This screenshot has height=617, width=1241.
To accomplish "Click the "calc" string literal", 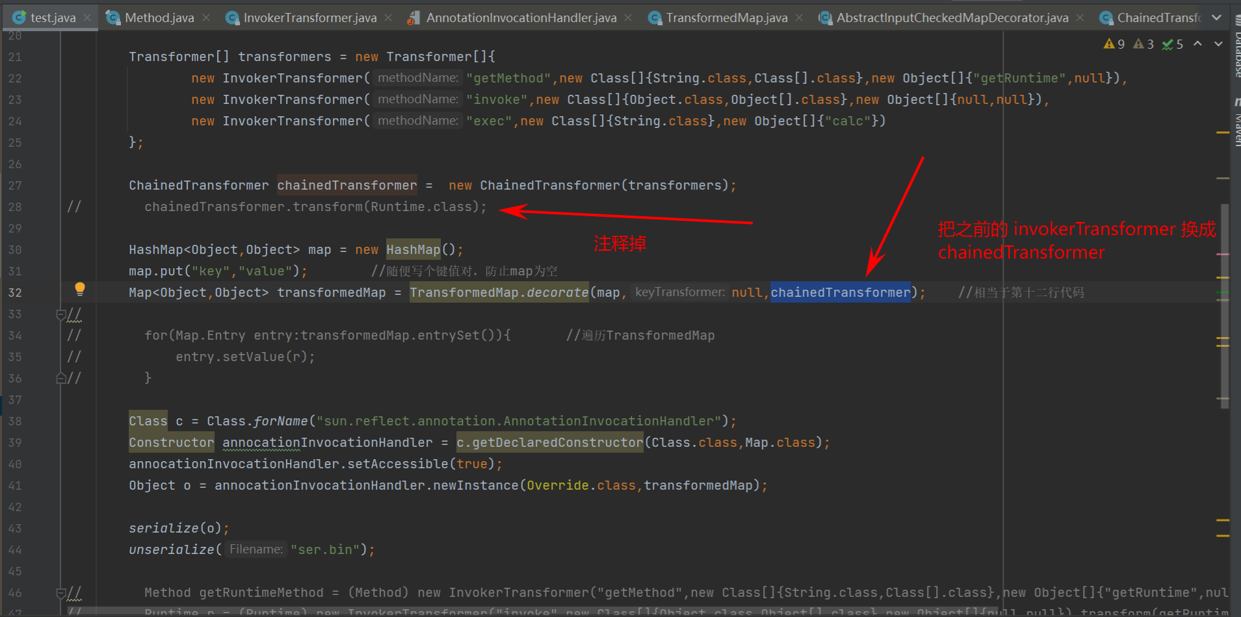I will click(x=848, y=121).
